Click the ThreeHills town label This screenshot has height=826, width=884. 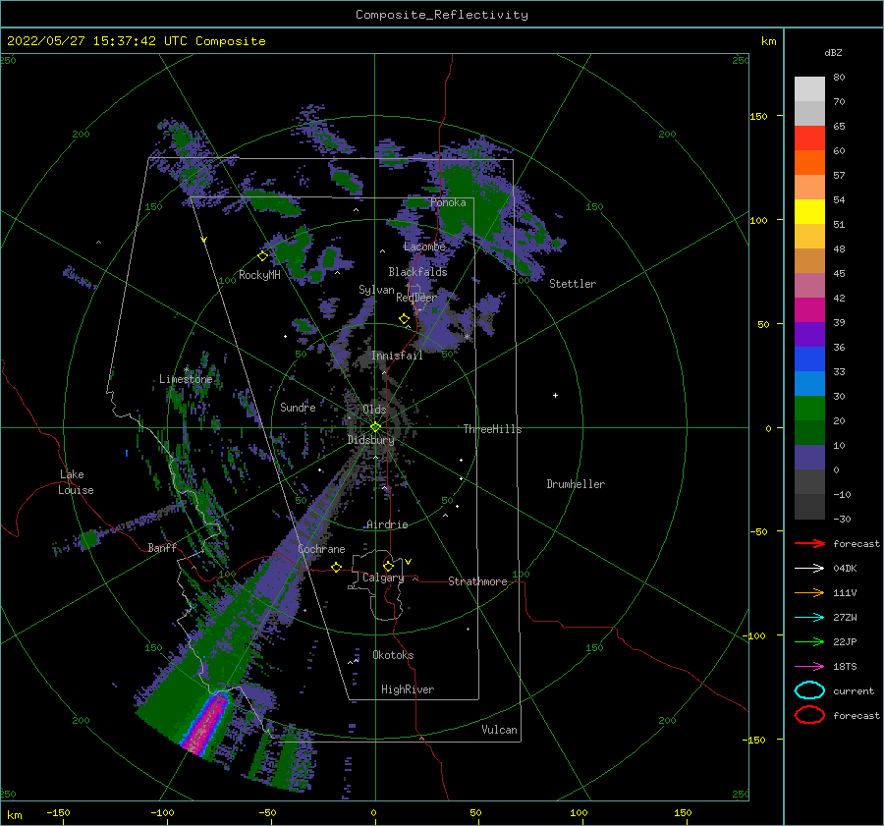point(492,429)
